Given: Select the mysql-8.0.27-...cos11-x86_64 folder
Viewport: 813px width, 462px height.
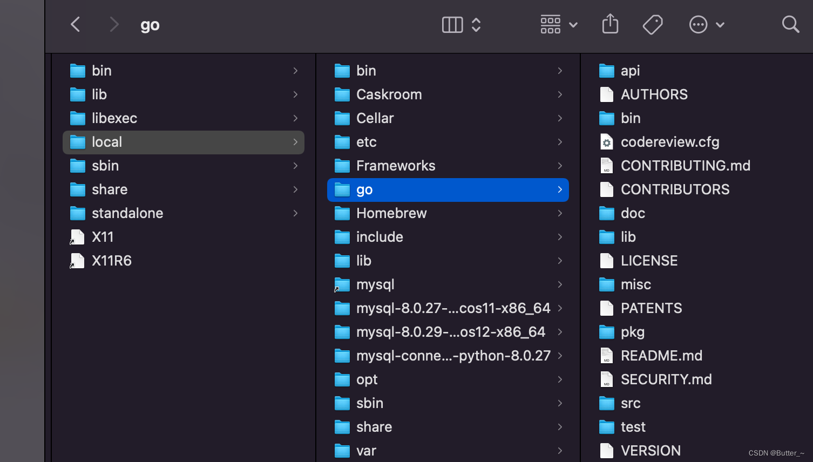Looking at the screenshot, I should pyautogui.click(x=448, y=308).
